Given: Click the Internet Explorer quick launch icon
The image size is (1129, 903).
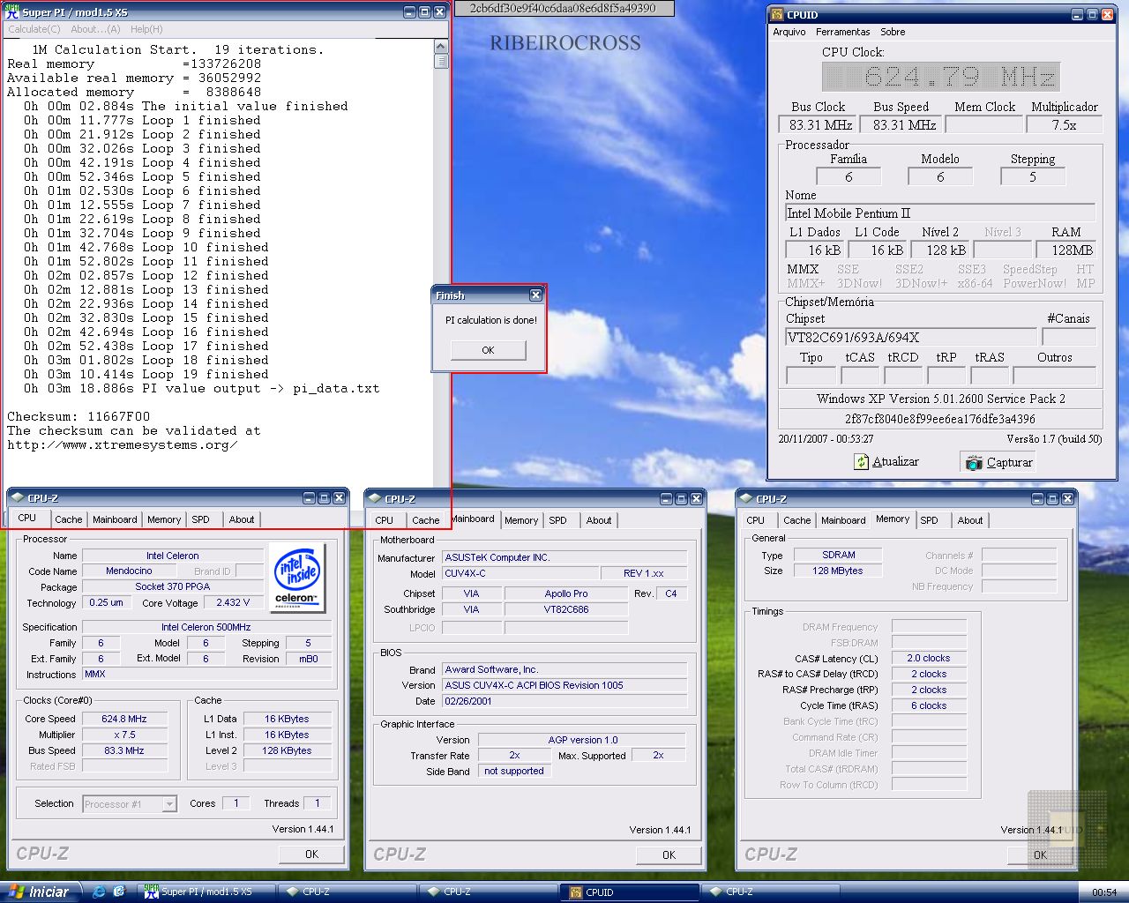Looking at the screenshot, I should point(99,892).
